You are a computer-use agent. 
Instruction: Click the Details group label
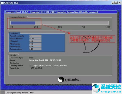[x=13, y=55]
